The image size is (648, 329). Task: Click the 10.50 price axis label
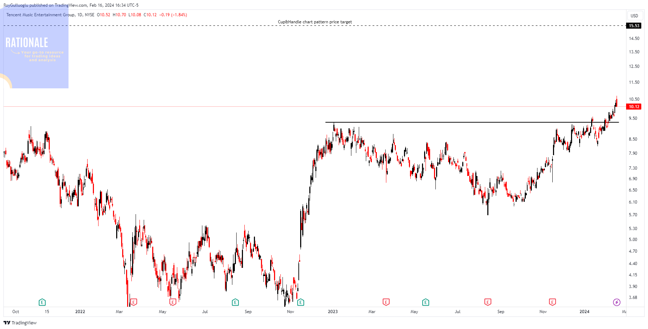tap(634, 99)
